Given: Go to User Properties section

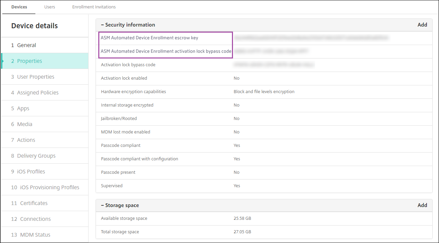Looking at the screenshot, I should (36, 77).
